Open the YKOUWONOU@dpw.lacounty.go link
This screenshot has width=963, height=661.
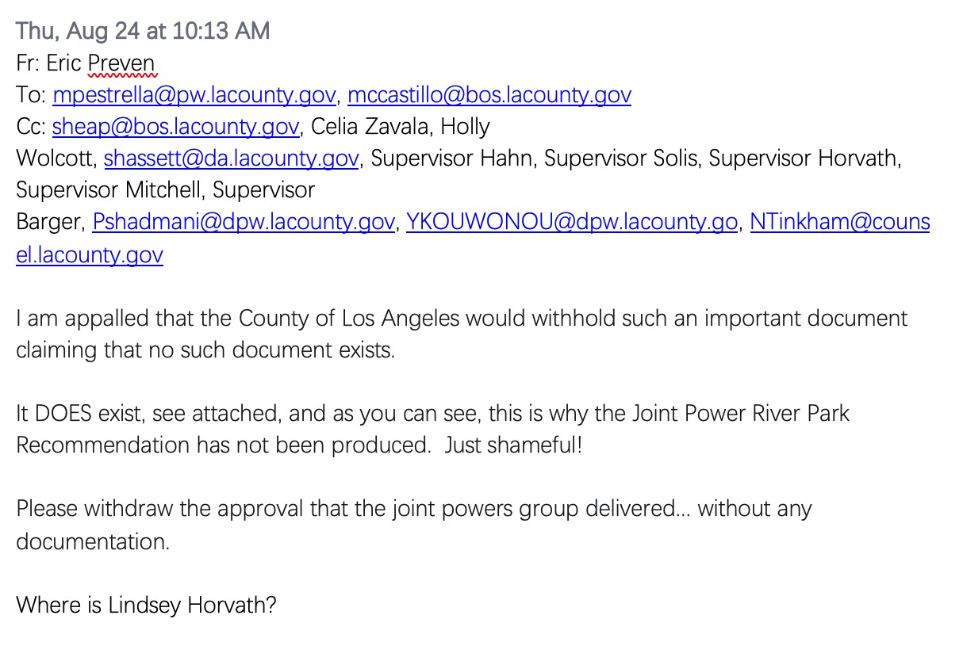(x=571, y=222)
